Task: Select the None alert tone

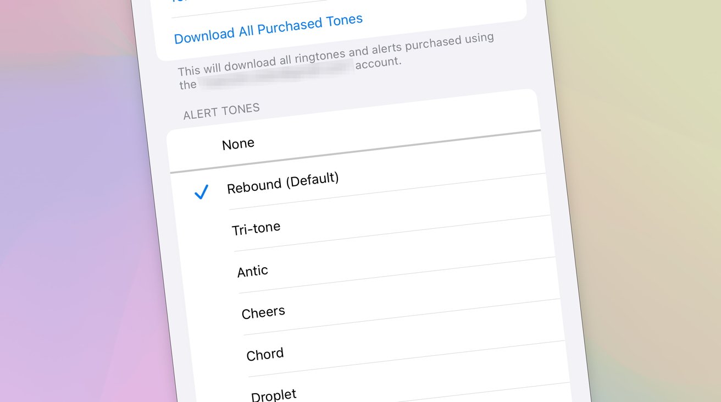Action: coord(238,144)
